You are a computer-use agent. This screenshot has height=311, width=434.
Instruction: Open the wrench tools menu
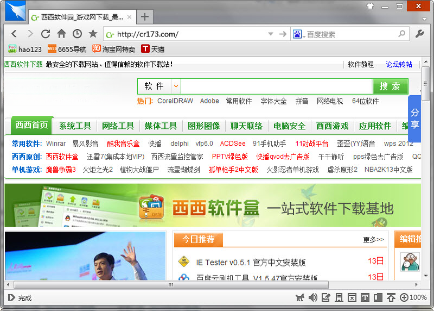[420, 34]
